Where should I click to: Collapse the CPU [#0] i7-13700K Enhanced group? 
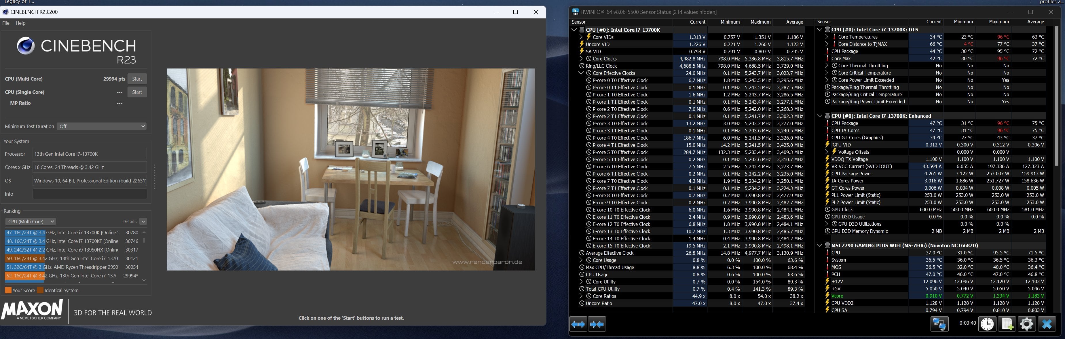[x=819, y=116]
